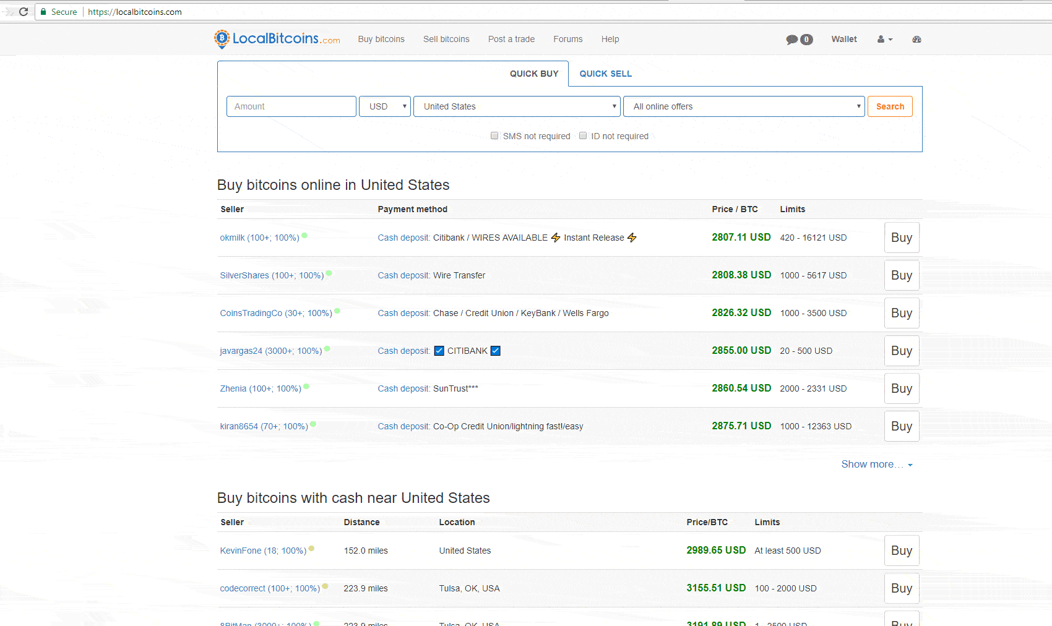Viewport: 1052px width, 626px height.
Task: Click price 2989.65 USD
Action: [x=716, y=551]
